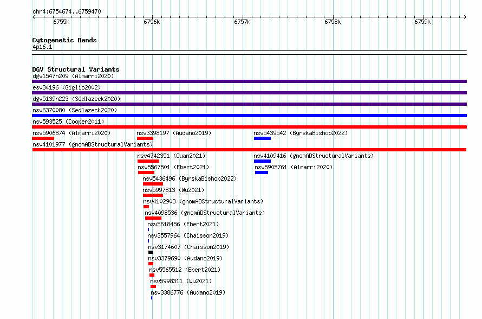Image resolution: width=482 pixels, height=319 pixels.
Task: Select nsv5565512 (Ebert2021) label
Action: pos(185,270)
